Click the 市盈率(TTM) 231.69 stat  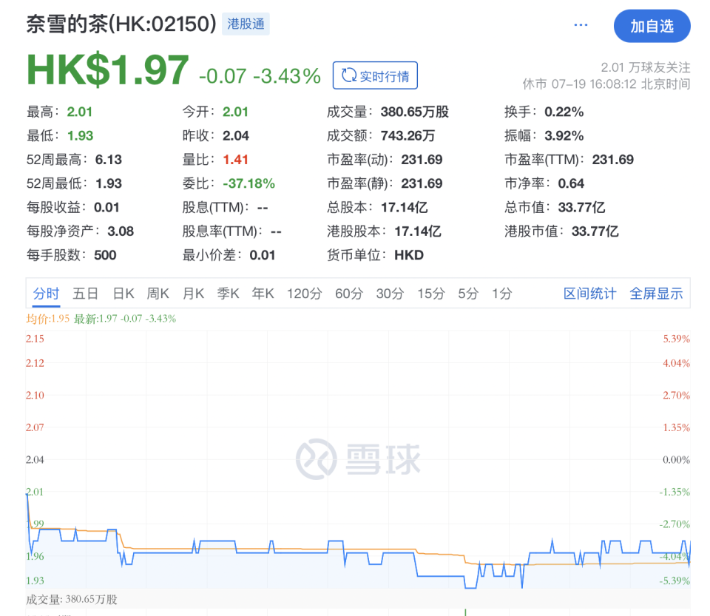tap(569, 160)
